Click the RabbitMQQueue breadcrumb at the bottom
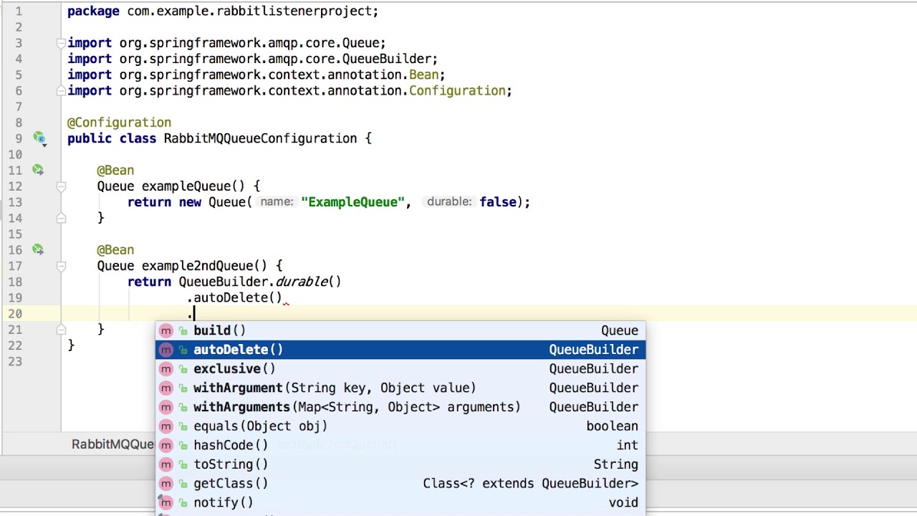 pos(112,444)
